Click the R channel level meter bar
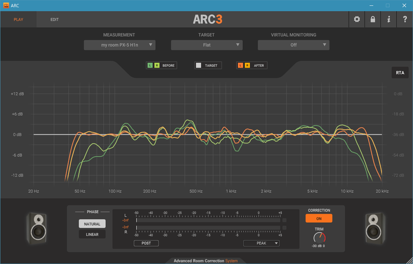The width and height of the screenshot is (413, 264). tap(208, 227)
